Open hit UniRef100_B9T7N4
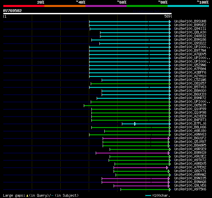 (190, 51)
